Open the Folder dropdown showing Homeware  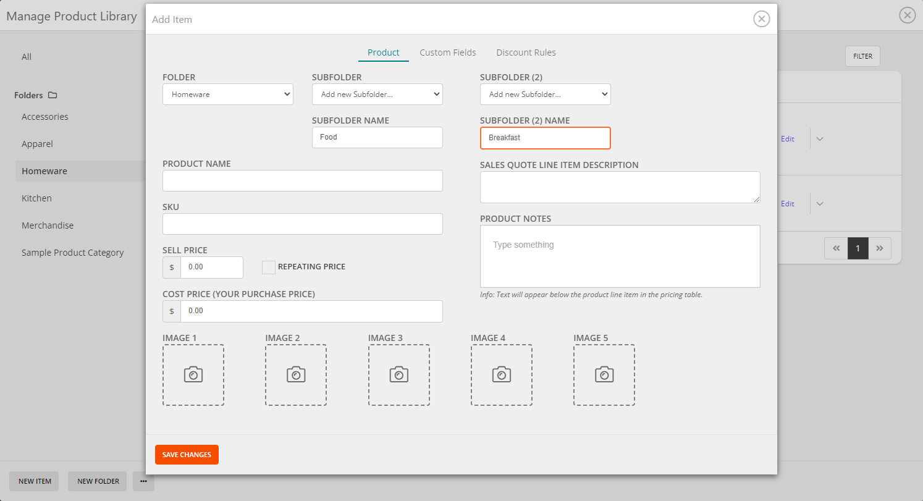pyautogui.click(x=227, y=94)
